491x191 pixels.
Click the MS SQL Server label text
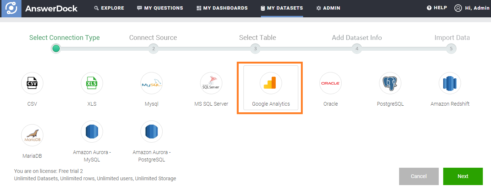211,104
